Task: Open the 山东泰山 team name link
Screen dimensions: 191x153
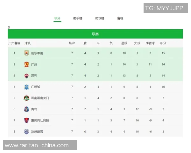Action: 37,53
